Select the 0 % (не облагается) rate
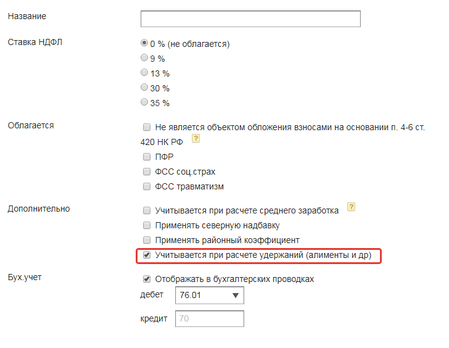 [145, 43]
